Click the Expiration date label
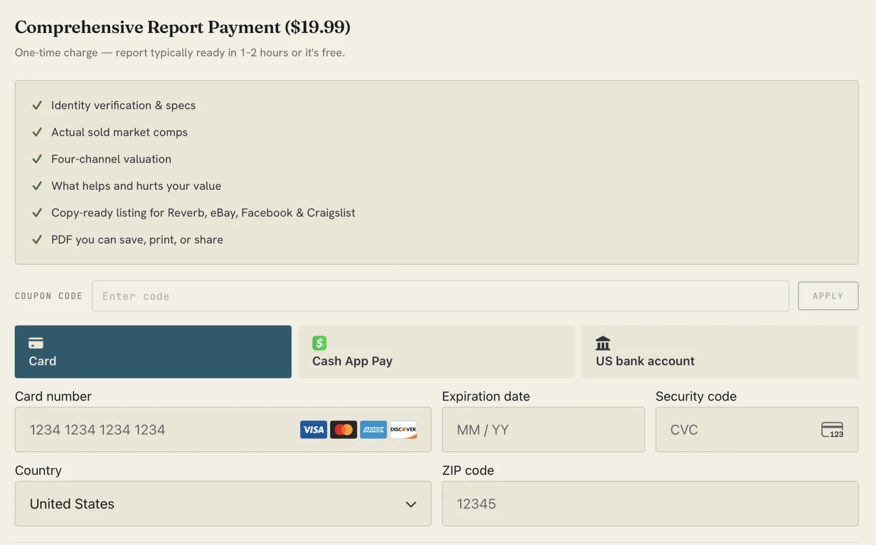Screen dimensions: 876x545 click(x=486, y=396)
